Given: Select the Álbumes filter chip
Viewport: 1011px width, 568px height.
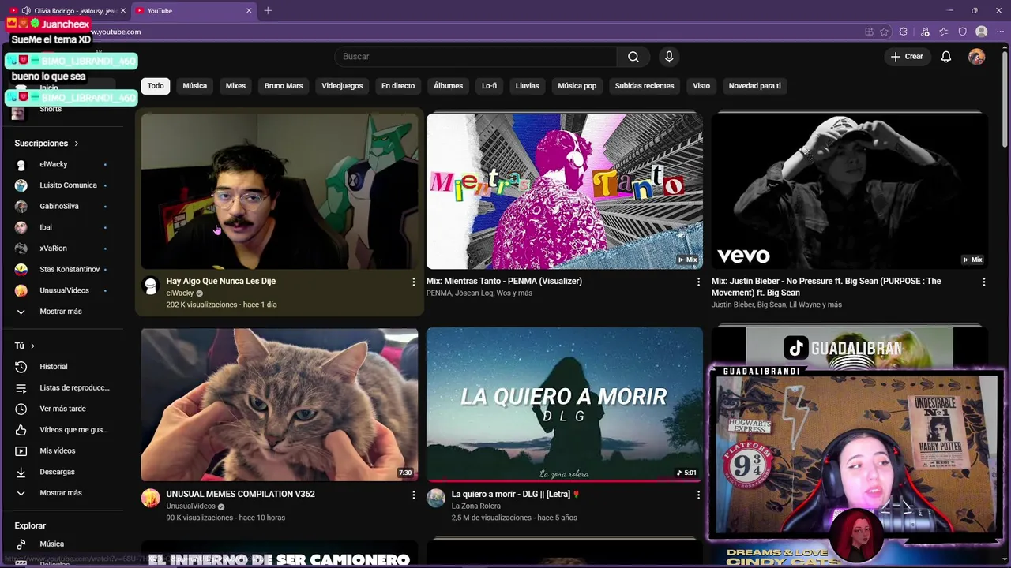Looking at the screenshot, I should [448, 86].
